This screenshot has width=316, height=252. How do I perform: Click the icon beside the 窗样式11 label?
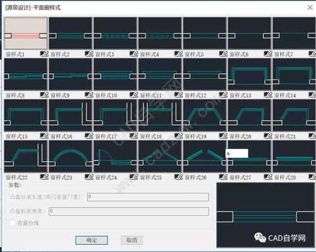coord(179,95)
